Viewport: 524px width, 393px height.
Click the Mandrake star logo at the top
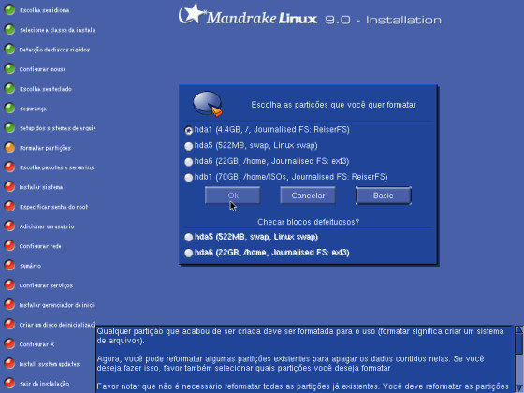click(192, 14)
